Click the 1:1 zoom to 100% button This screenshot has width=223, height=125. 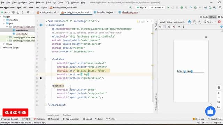tap(218, 102)
